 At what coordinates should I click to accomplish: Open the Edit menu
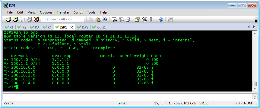pos(20,12)
